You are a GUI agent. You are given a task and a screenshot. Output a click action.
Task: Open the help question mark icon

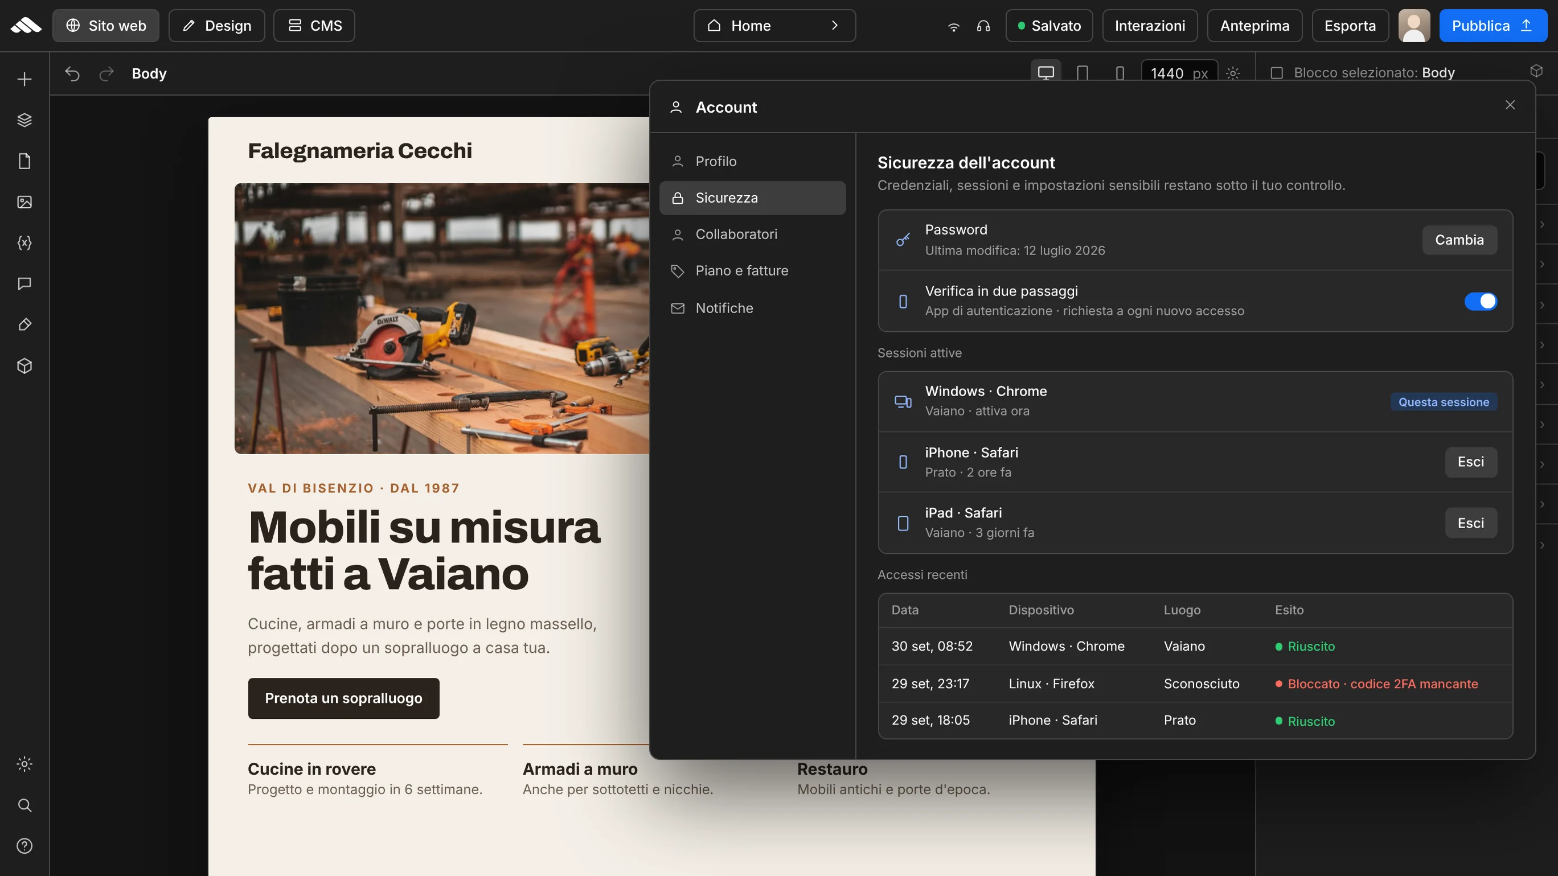24,846
